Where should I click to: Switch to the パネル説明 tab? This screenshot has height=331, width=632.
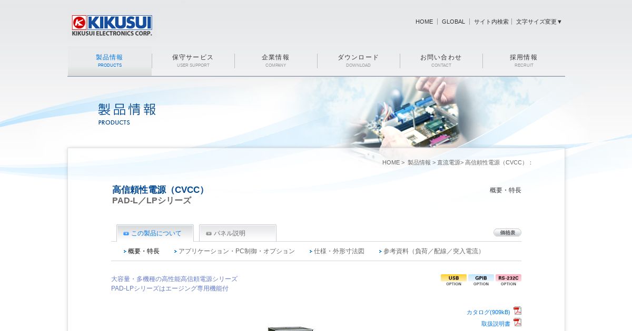pos(238,233)
